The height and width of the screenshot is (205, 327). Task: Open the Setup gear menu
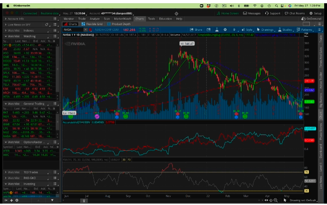click(x=315, y=13)
